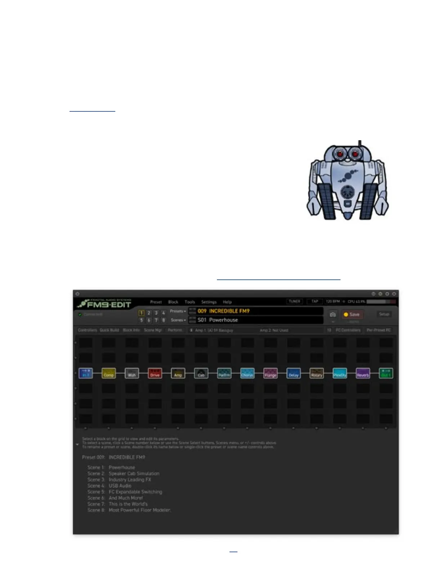Open the Scene Mgr view
Image resolution: width=441 pixels, height=571 pixels.
[x=153, y=330]
